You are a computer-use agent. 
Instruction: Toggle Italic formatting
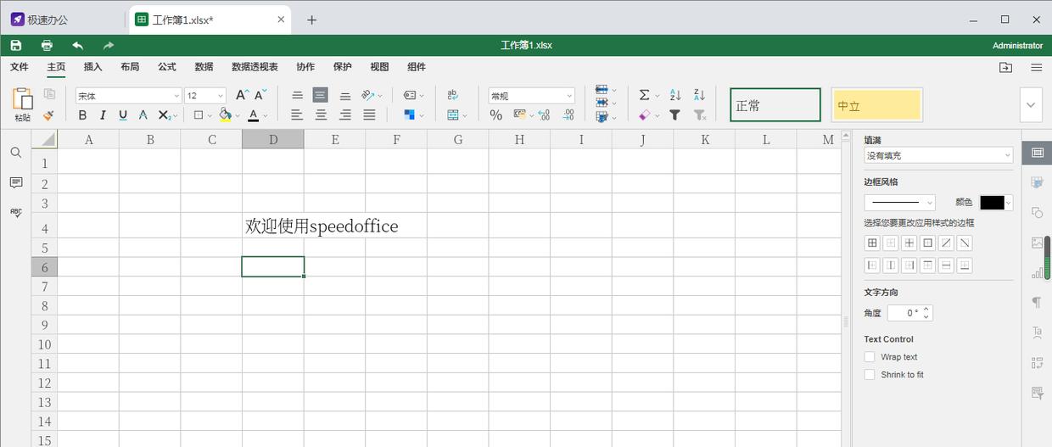(103, 115)
